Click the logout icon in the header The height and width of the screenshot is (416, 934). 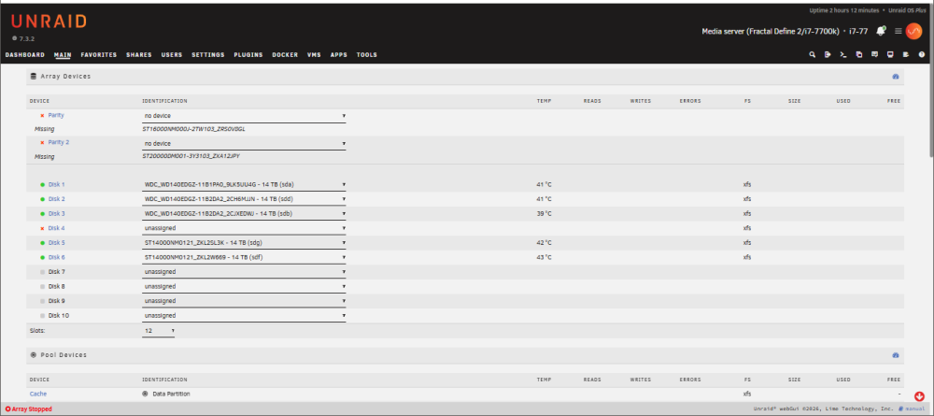tap(828, 55)
